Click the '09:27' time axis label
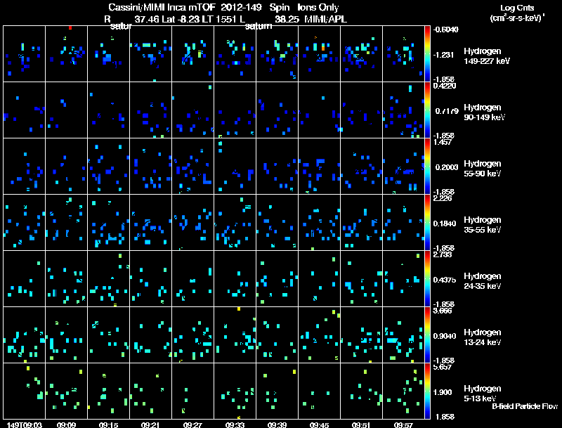 [x=192, y=424]
